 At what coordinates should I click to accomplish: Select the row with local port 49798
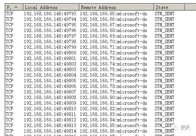90,42
